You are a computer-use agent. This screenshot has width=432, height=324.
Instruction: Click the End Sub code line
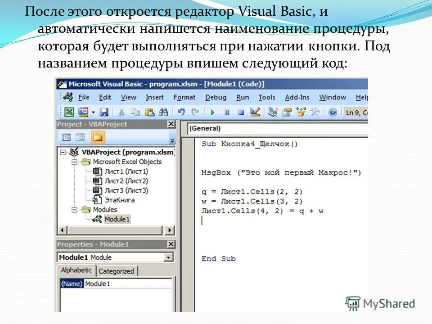pyautogui.click(x=219, y=258)
